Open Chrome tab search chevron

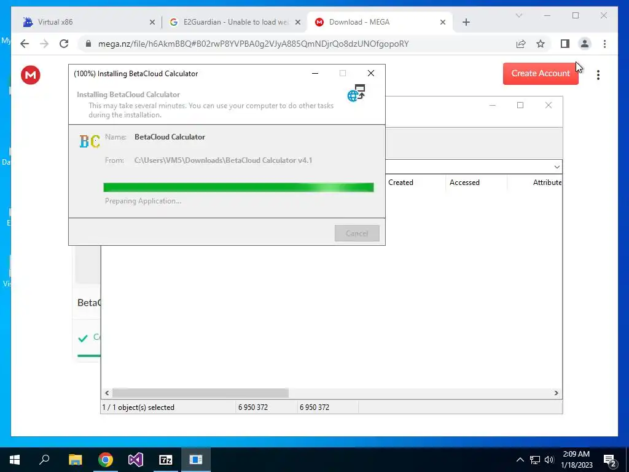(519, 15)
